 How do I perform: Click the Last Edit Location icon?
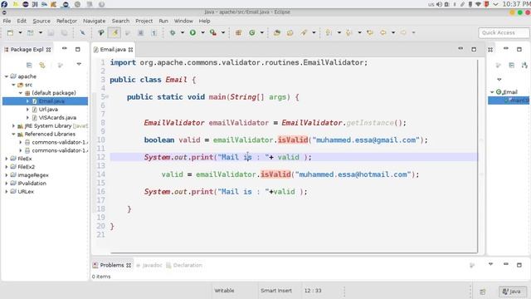[x=369, y=33]
